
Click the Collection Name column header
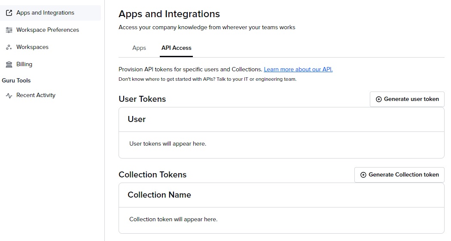(x=159, y=195)
